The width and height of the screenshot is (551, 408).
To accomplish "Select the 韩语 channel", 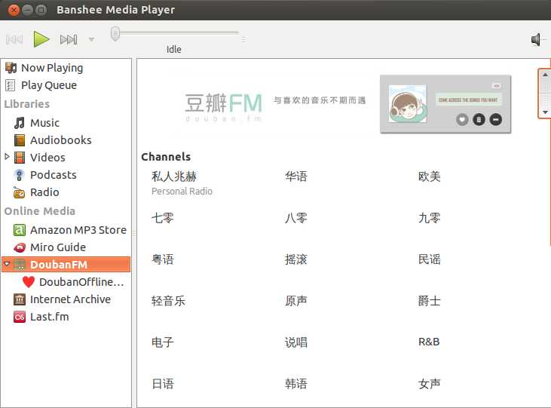I will tap(296, 383).
